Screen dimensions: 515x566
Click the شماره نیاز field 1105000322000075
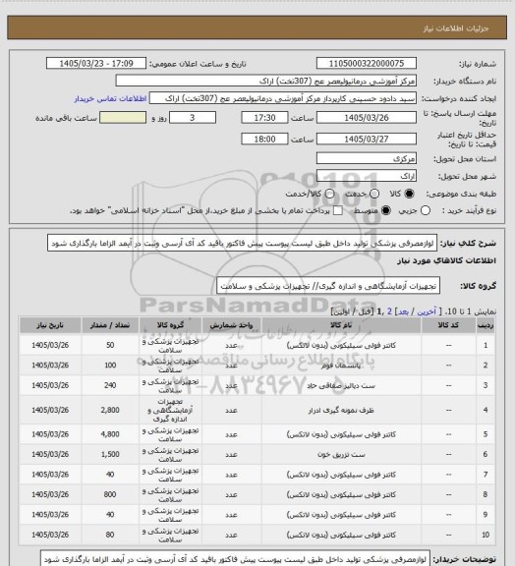click(x=367, y=63)
